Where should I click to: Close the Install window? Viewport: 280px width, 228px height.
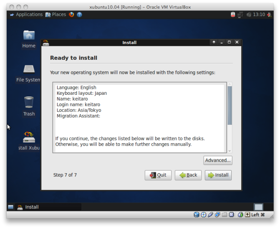(237, 42)
